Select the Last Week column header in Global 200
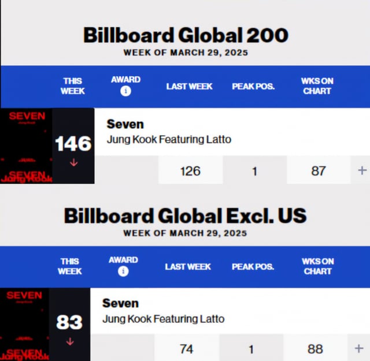The height and width of the screenshot is (361, 370). (x=189, y=86)
